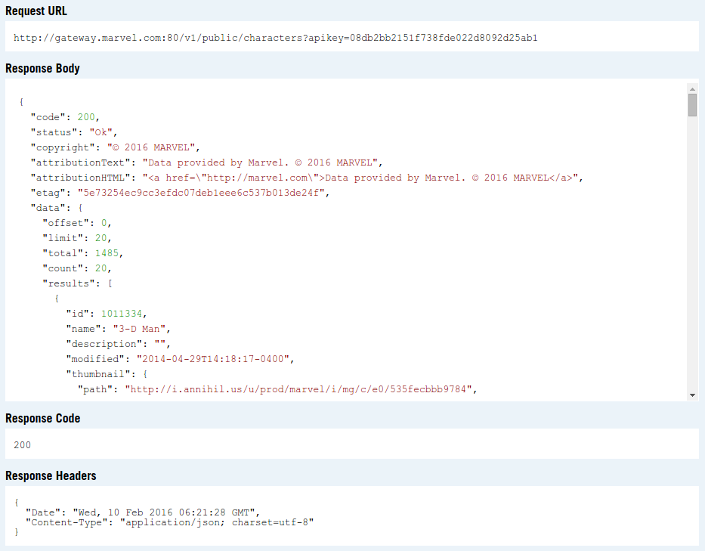
Task: Click the response body scroll-up arrow
Action: [692, 89]
